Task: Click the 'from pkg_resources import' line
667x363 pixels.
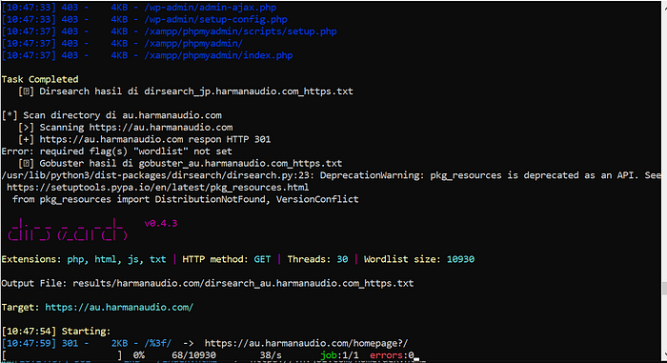Action: [x=186, y=199]
